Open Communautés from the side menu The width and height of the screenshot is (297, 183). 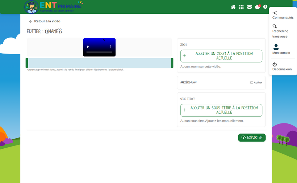pos(283,15)
